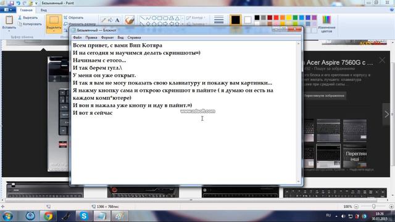The width and height of the screenshot is (395, 222).
Task: Click the Notepad vertical scrollbar up arrow
Action: [299, 44]
